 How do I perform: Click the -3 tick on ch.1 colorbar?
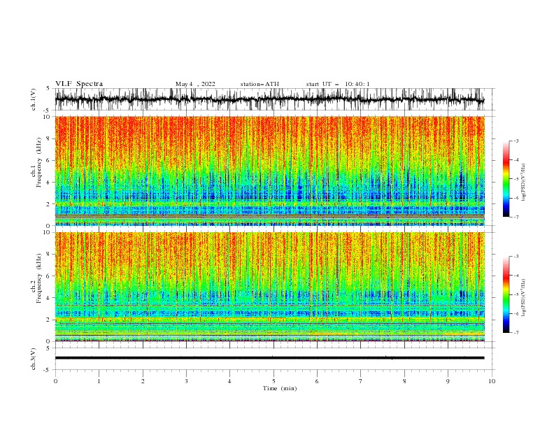(516, 141)
